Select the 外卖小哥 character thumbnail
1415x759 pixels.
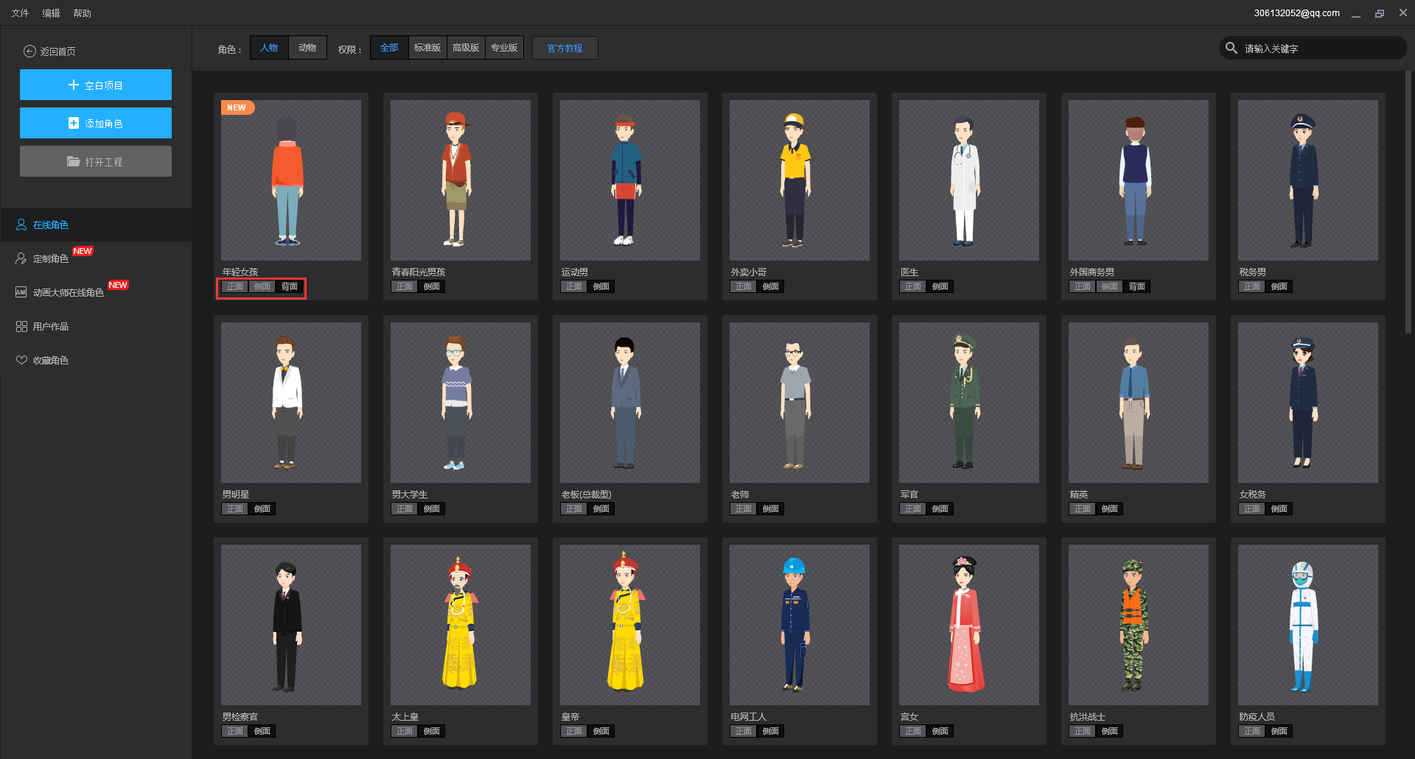(800, 180)
